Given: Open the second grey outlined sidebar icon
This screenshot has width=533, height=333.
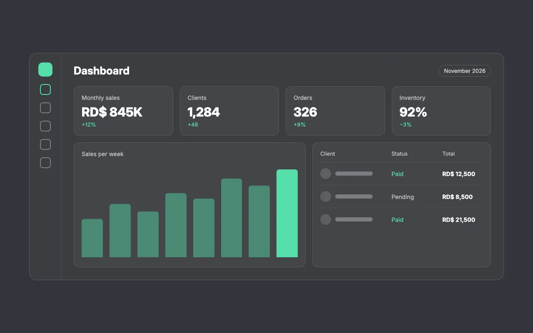Looking at the screenshot, I should click(45, 126).
